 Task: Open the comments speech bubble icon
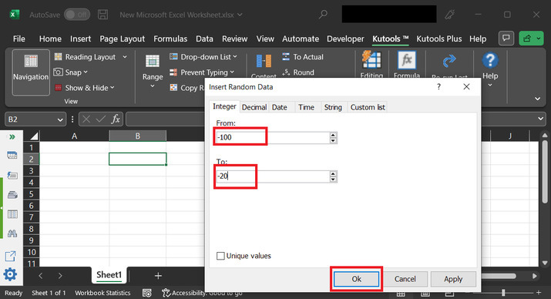click(506, 39)
